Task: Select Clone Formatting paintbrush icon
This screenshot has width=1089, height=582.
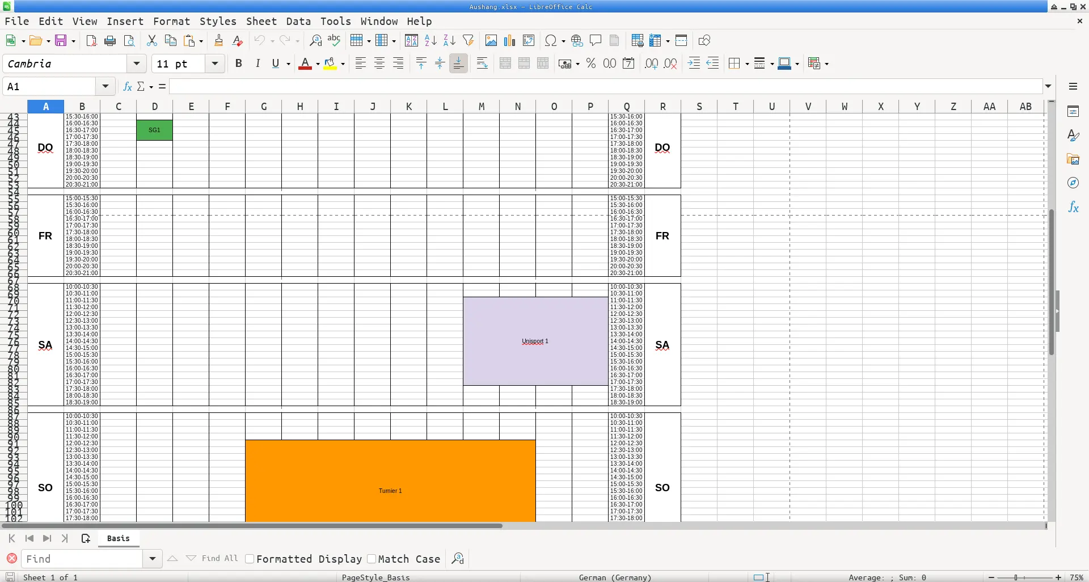Action: [x=218, y=40]
